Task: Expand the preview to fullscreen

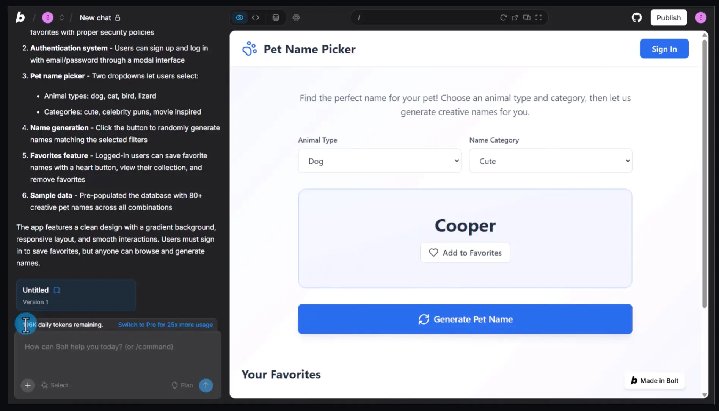Action: click(538, 17)
